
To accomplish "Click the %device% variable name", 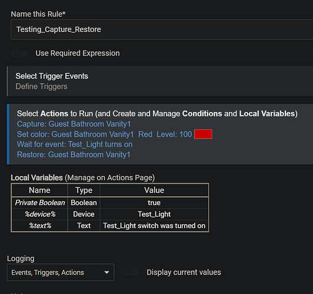I will click(x=40, y=214).
